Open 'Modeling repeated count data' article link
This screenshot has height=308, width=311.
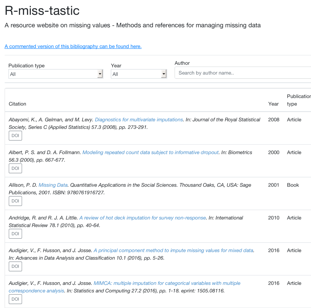[x=151, y=152]
